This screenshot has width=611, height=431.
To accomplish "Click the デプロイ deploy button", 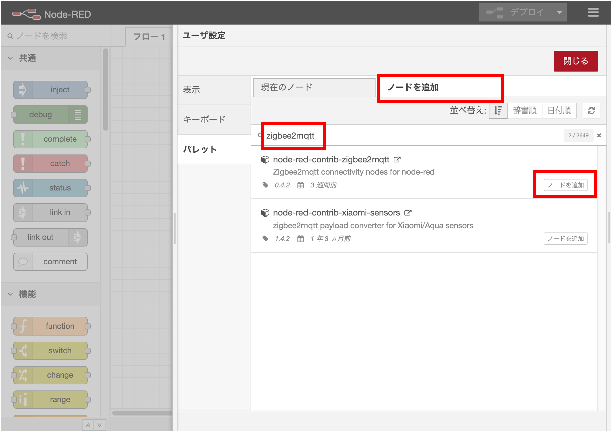I will (x=516, y=13).
